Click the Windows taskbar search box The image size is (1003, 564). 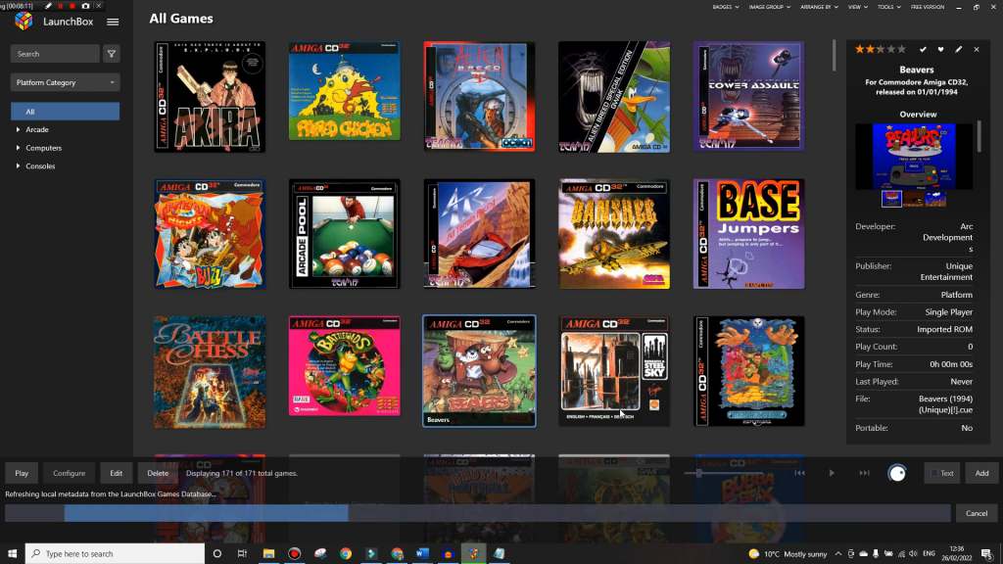pyautogui.click(x=116, y=553)
